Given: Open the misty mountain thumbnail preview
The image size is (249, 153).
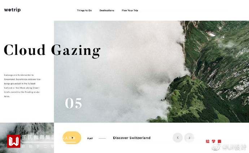Looking at the screenshot, I should pyautogui.click(x=27, y=138).
